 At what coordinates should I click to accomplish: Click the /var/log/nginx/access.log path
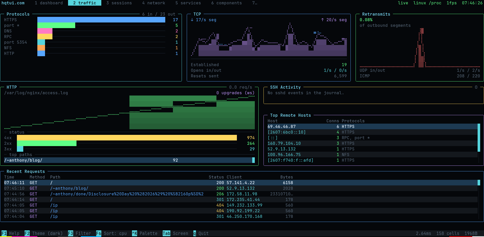tap(36, 93)
